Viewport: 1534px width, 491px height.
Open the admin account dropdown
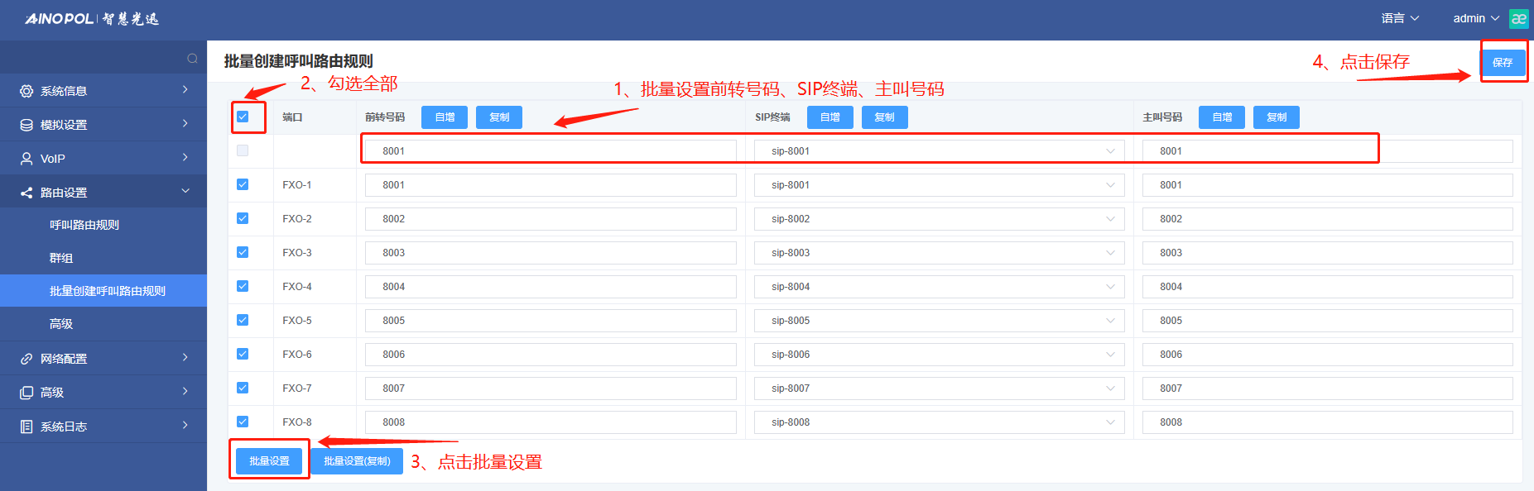(x=1475, y=18)
